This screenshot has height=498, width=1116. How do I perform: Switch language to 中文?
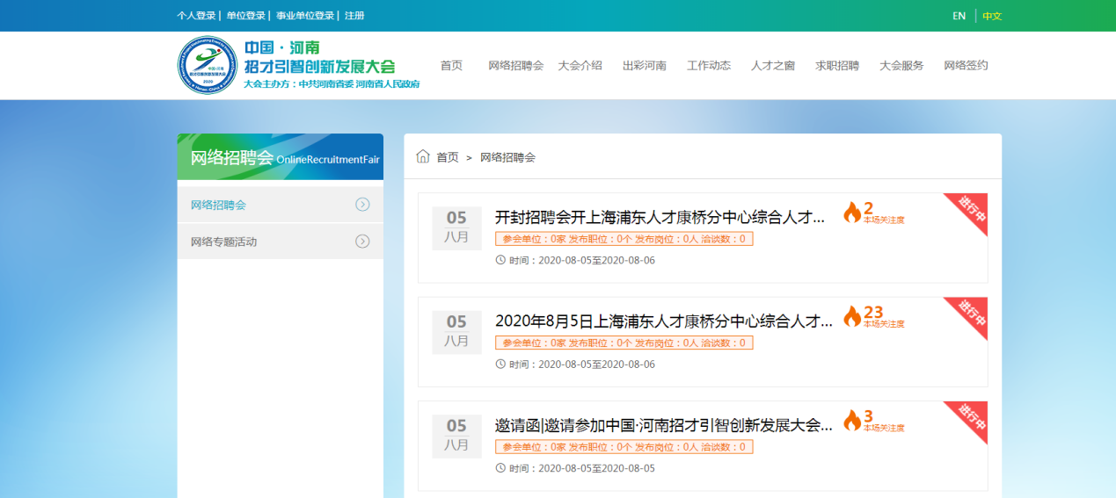coord(992,16)
